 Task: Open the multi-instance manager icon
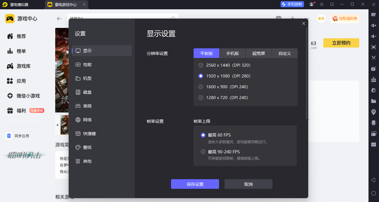point(374,69)
